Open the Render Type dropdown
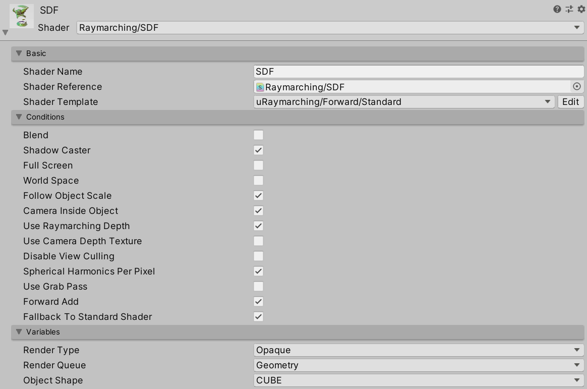587x389 pixels. tap(419, 350)
